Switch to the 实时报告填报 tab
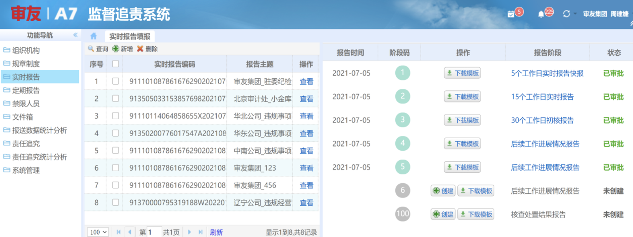Image resolution: width=633 pixels, height=237 pixels. coord(130,36)
